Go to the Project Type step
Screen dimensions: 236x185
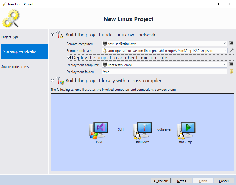[x=25, y=37]
